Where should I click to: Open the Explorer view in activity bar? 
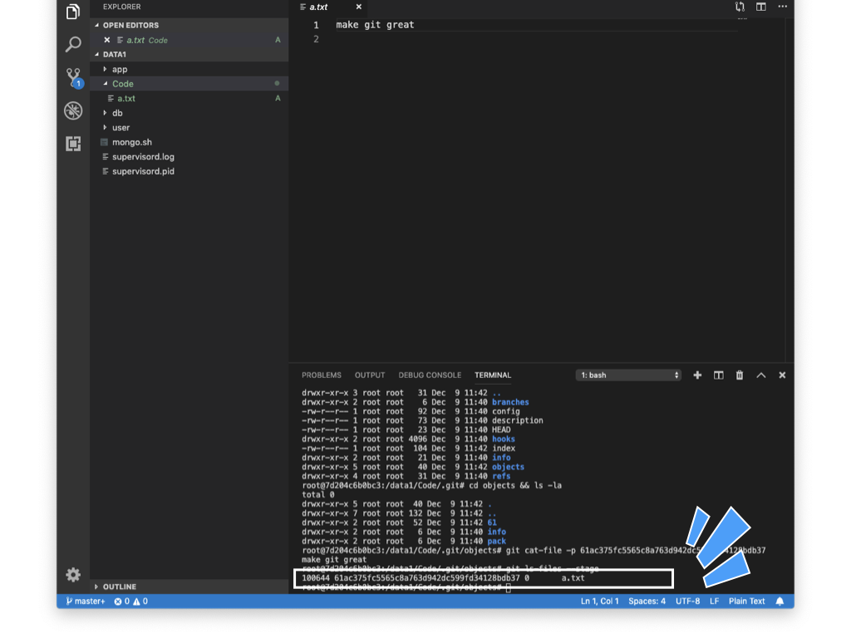click(73, 11)
